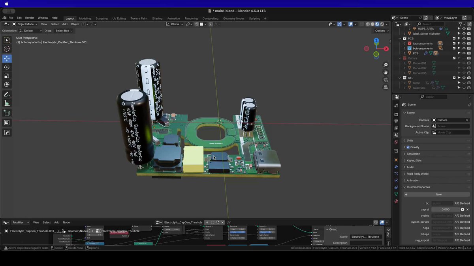Viewport: 474px width, 266px height.
Task: Open the Render menu
Action: 30,18
